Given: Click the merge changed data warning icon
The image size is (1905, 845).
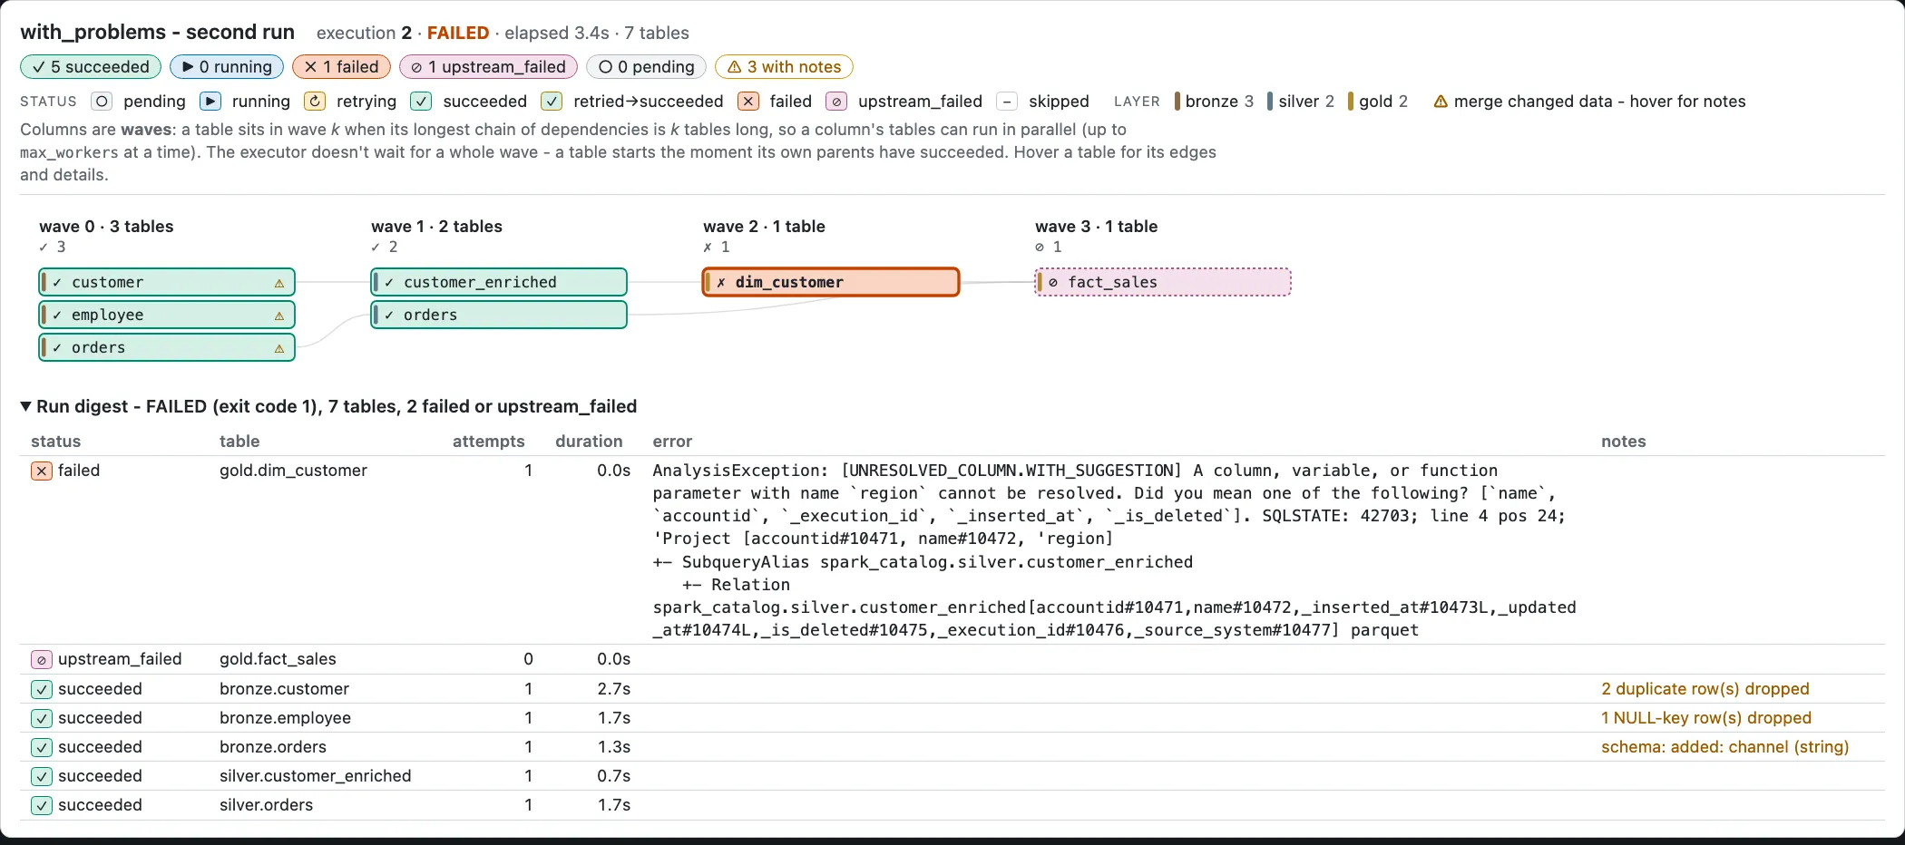Looking at the screenshot, I should click(x=1441, y=102).
